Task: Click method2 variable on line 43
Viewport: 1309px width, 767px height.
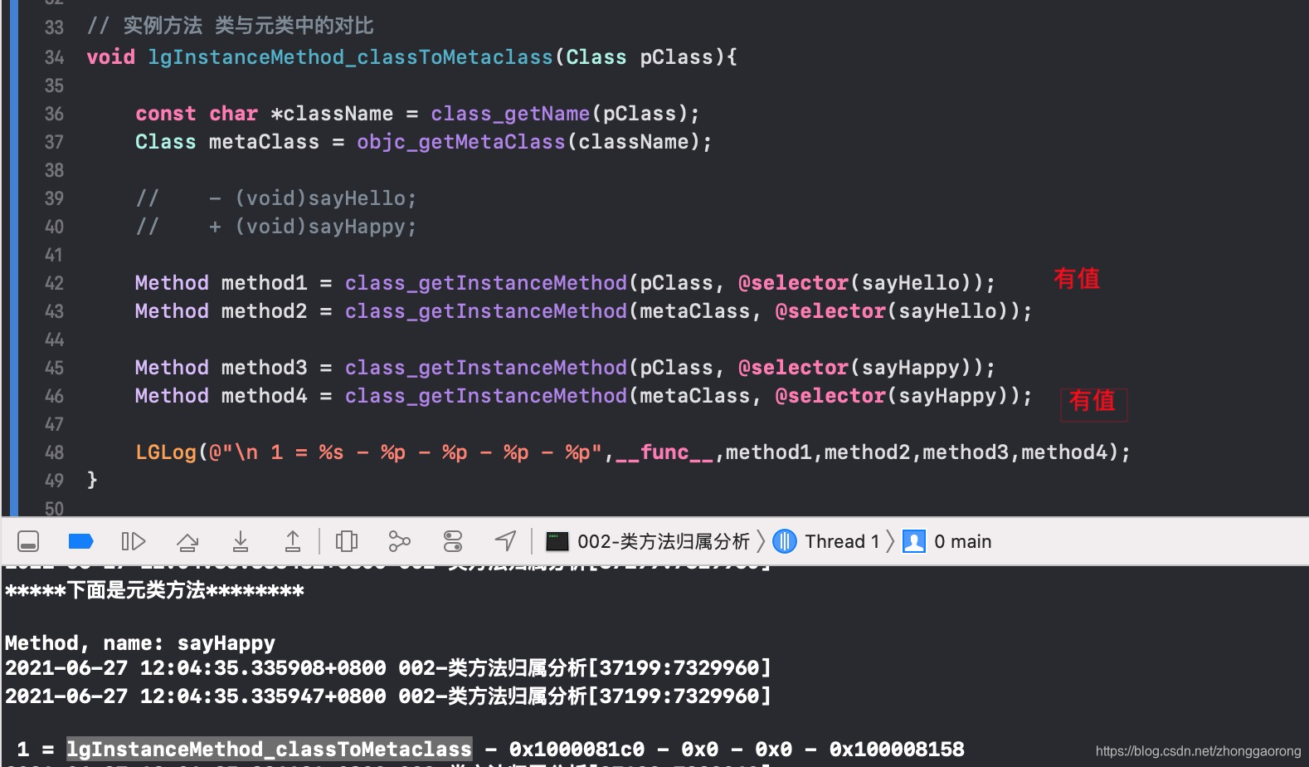Action: click(264, 311)
